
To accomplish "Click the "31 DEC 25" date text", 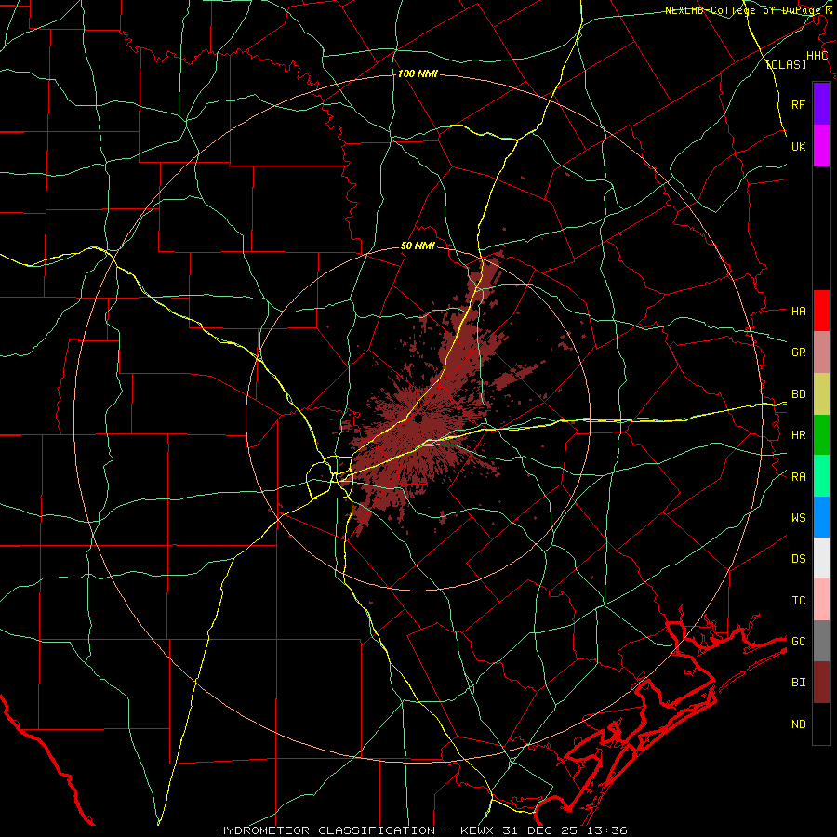I will click(x=540, y=830).
